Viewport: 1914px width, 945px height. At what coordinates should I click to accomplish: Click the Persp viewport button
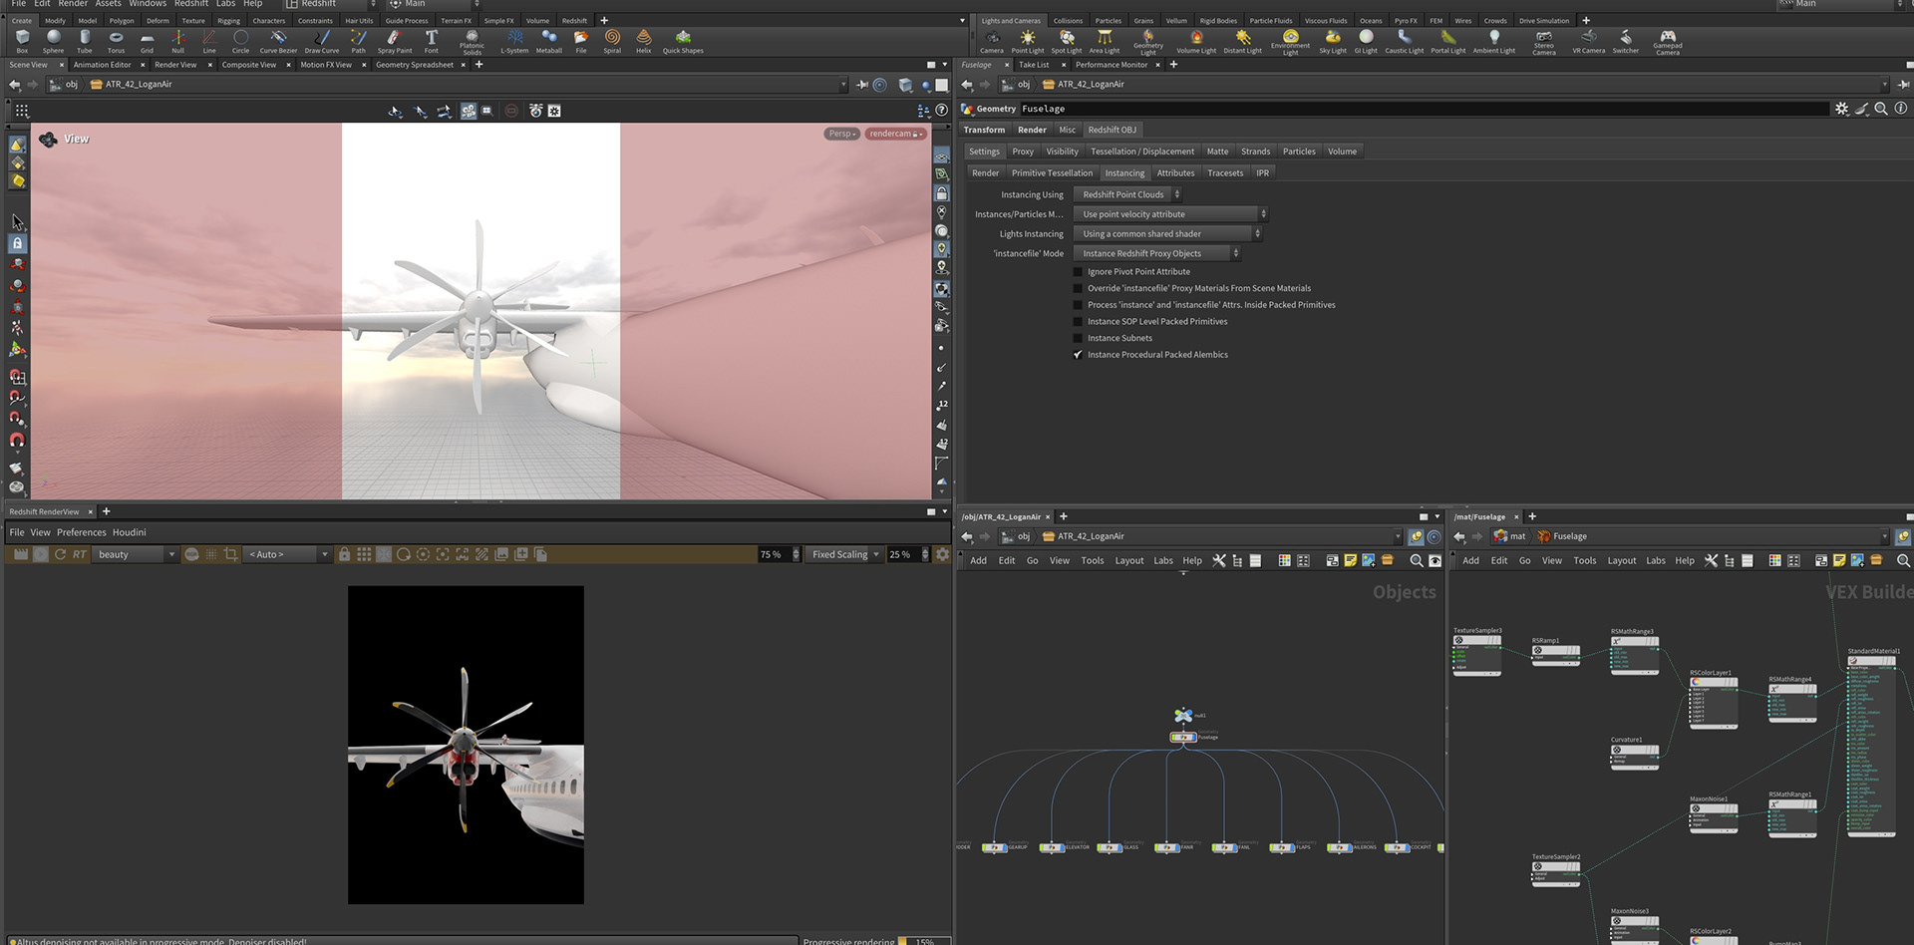[x=841, y=134]
